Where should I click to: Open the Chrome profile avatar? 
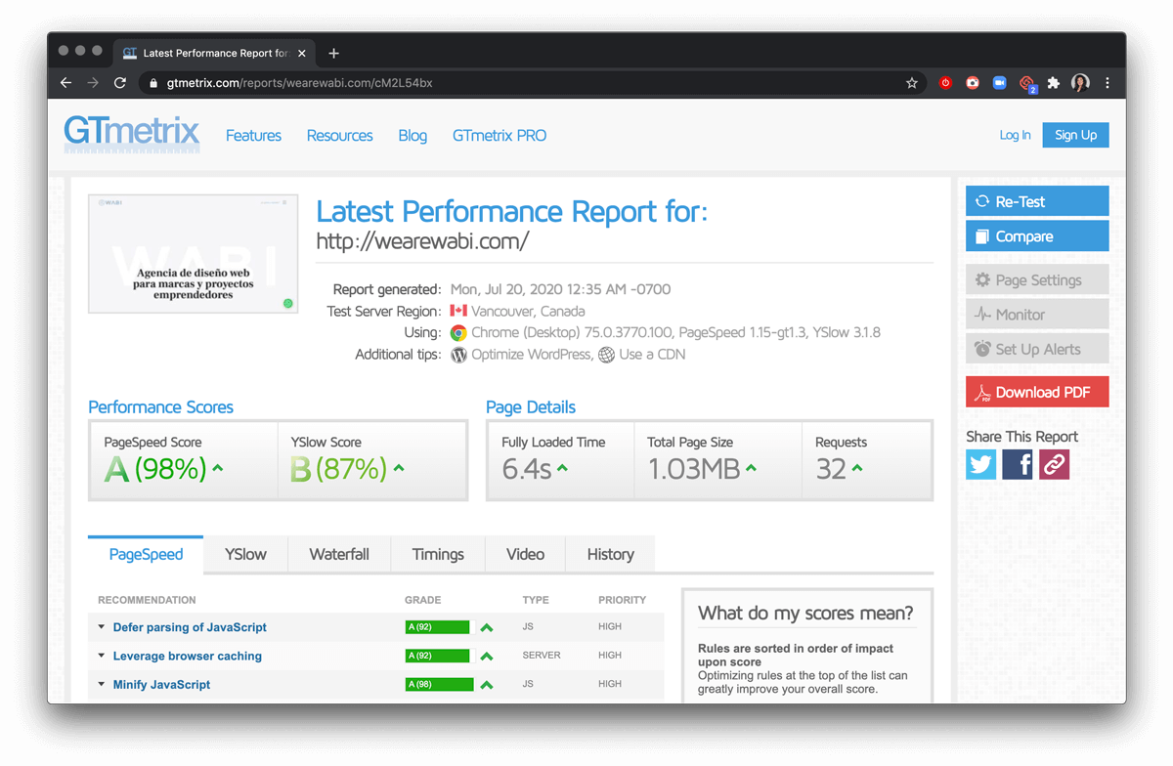pyautogui.click(x=1080, y=83)
